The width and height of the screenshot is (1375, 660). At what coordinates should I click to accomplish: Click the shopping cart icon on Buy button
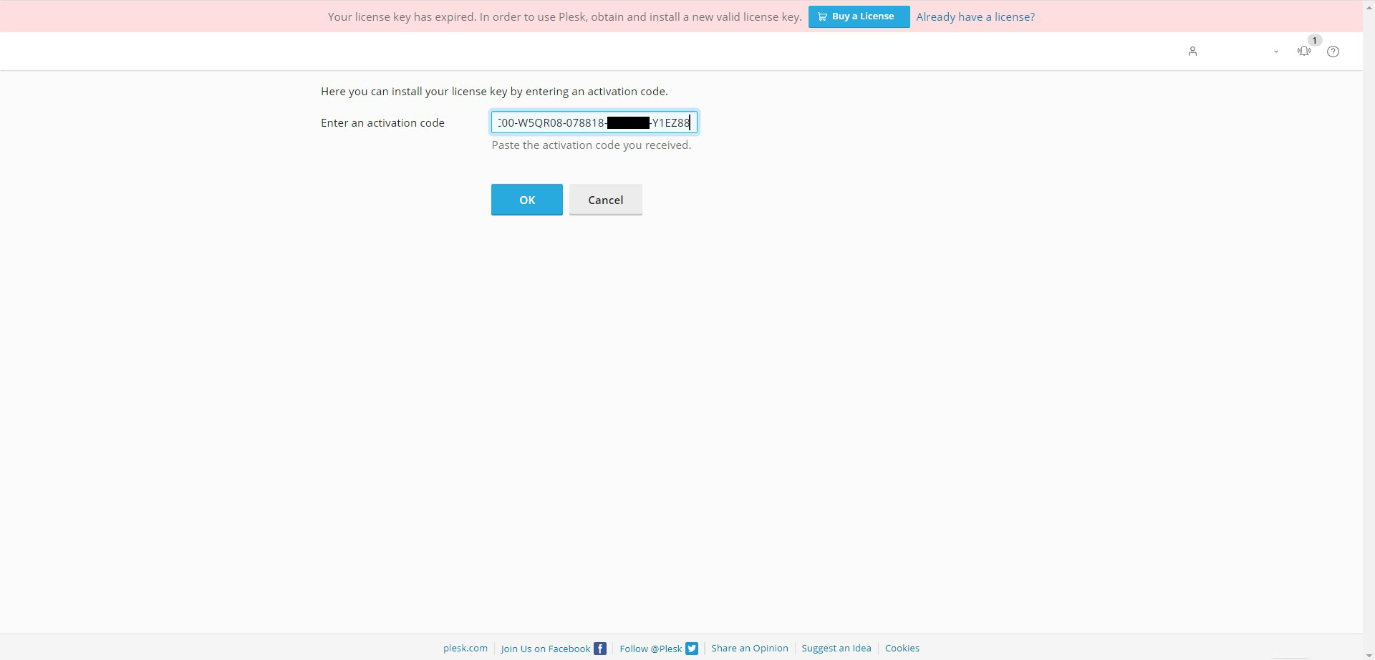(822, 16)
